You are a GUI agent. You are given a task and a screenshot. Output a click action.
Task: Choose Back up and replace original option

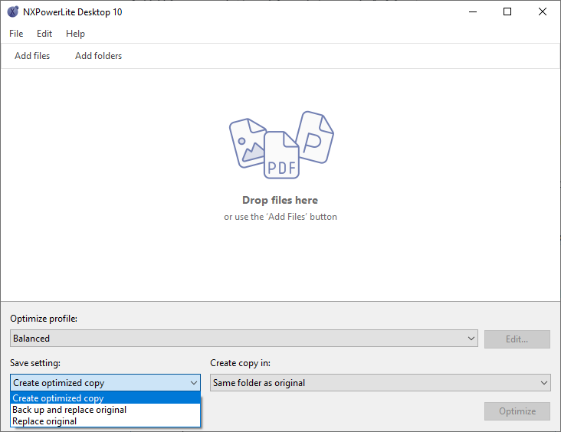[105, 410]
